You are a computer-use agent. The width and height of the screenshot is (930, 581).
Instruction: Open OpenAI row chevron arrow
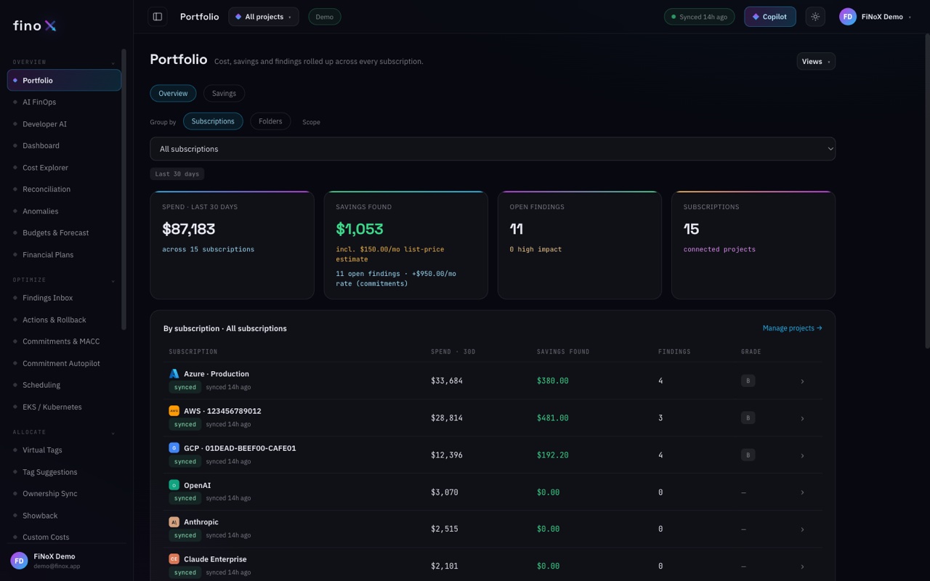click(x=802, y=492)
